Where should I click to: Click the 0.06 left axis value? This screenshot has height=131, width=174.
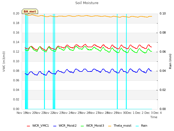pyautogui.click(x=16, y=81)
